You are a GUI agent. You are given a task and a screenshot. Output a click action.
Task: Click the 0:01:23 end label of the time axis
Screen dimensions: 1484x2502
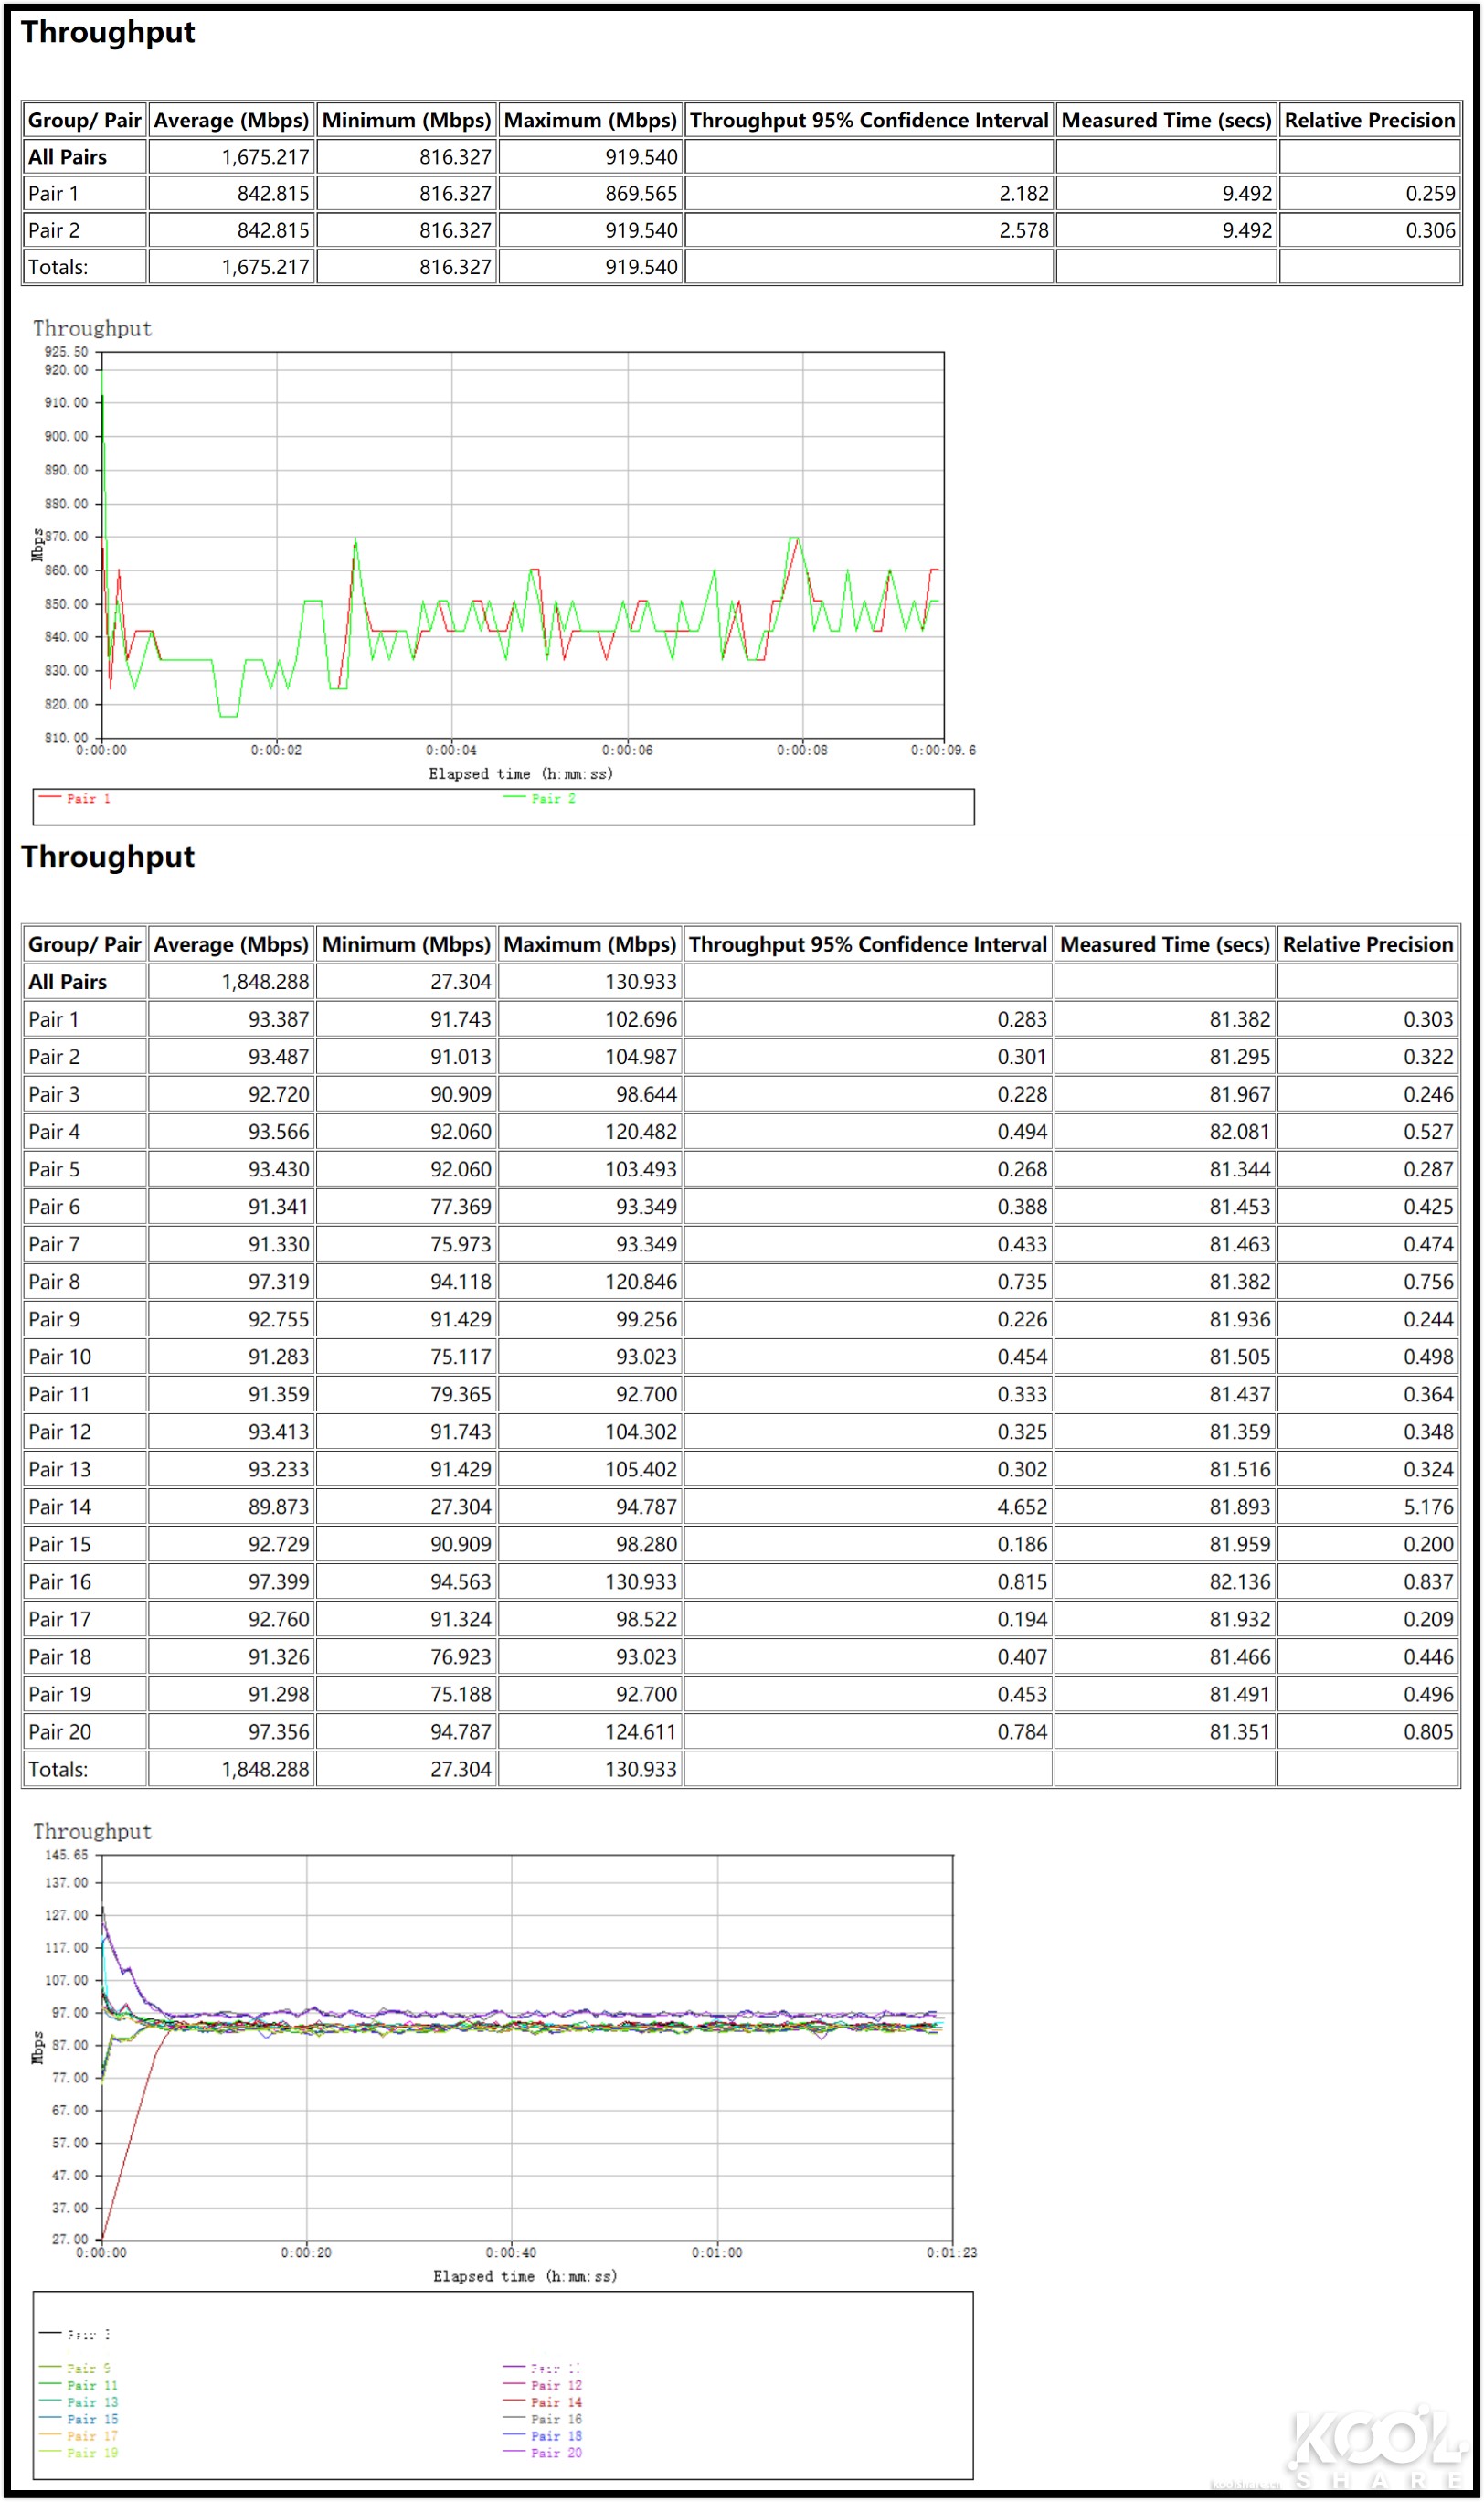click(952, 2253)
